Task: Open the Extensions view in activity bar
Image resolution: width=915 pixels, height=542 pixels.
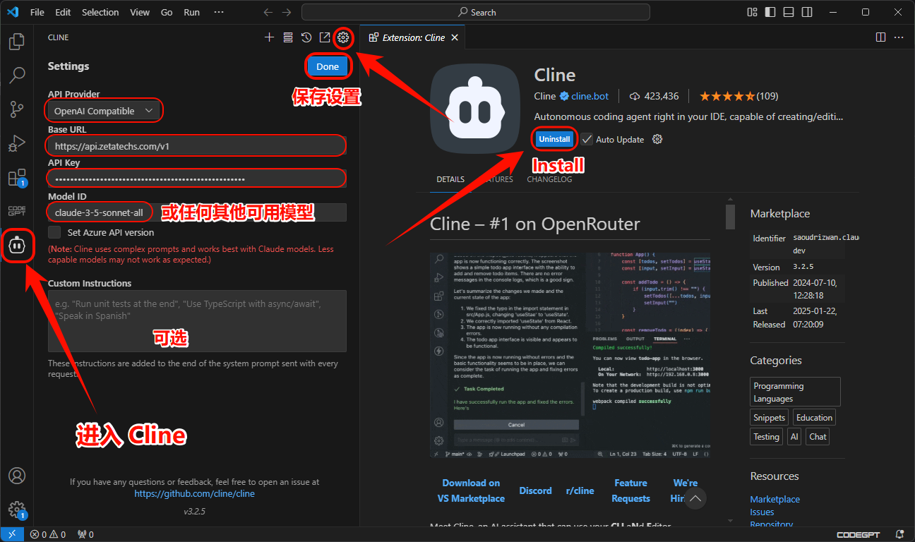Action: (x=17, y=178)
